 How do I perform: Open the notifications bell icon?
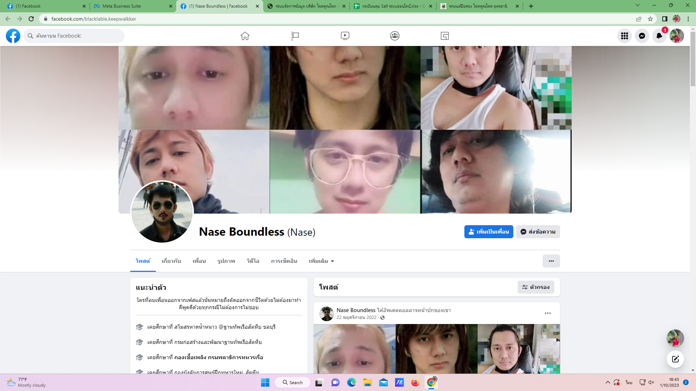click(659, 36)
